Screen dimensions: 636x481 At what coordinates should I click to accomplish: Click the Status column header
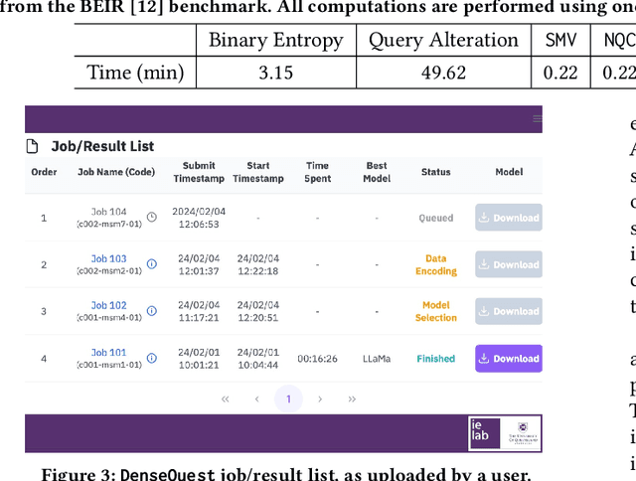pos(436,172)
